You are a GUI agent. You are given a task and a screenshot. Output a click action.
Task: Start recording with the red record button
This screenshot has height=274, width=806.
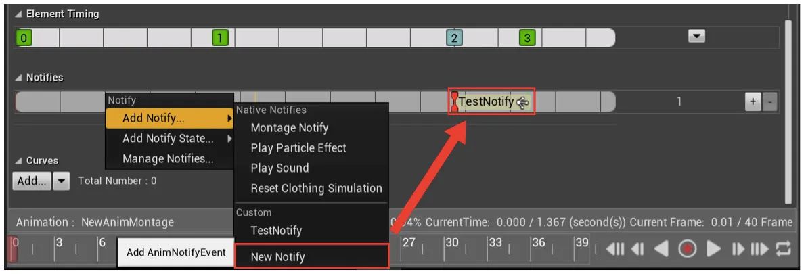[688, 249]
